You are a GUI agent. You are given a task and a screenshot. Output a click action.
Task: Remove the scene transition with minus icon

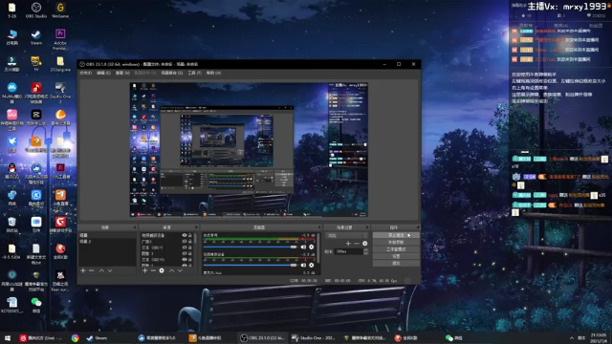point(357,244)
